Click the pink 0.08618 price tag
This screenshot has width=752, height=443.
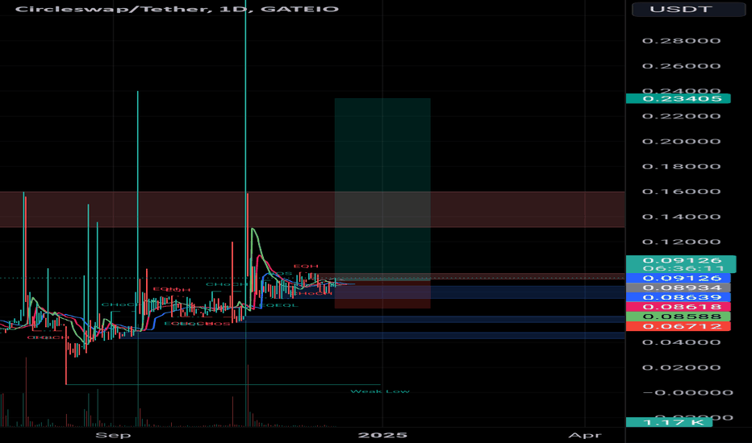tap(678, 307)
